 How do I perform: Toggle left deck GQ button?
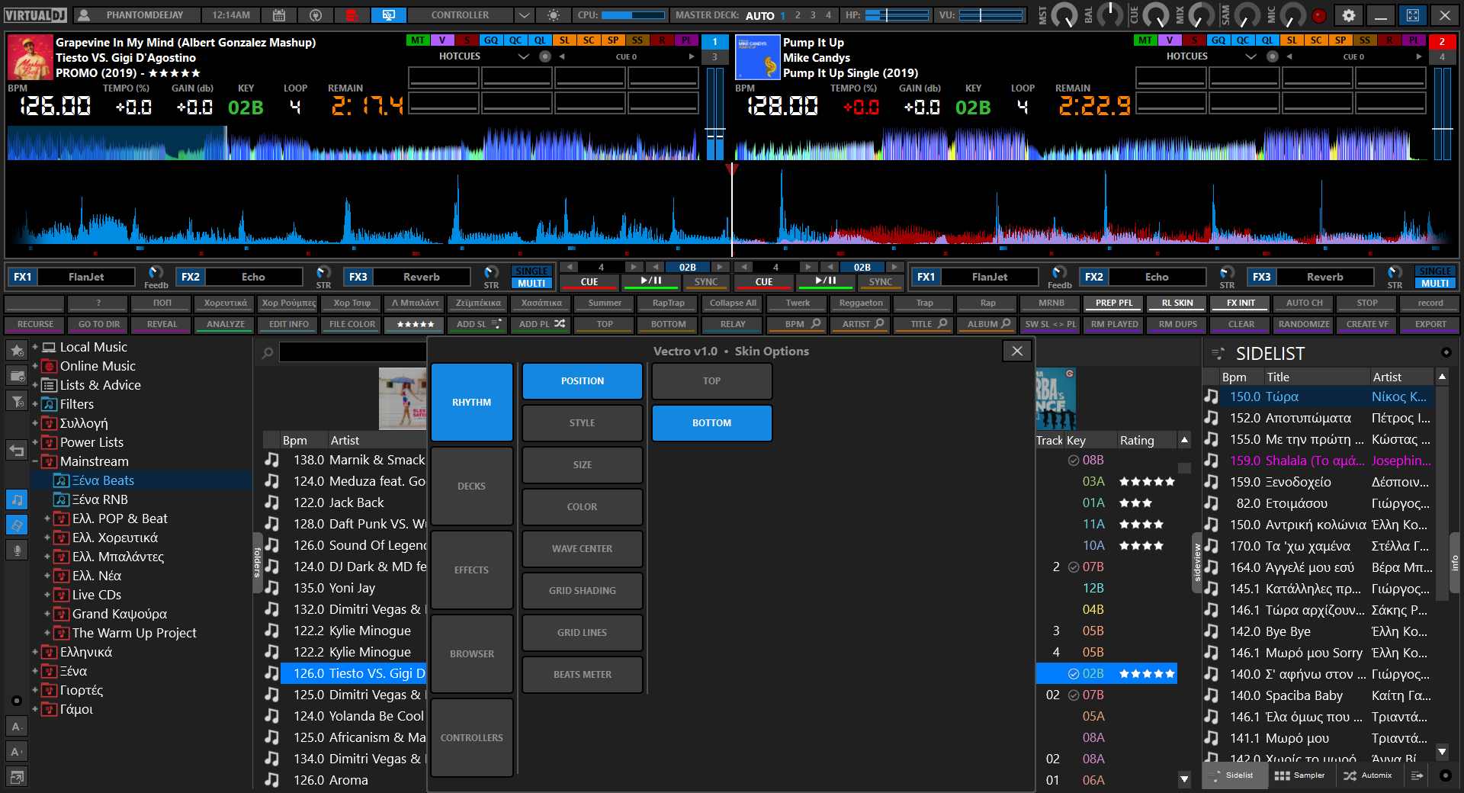(491, 40)
